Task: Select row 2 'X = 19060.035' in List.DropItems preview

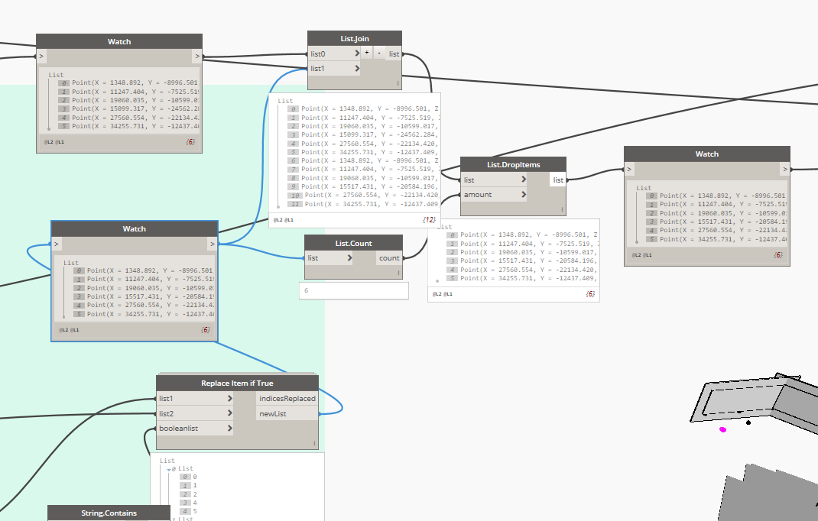Action: point(523,252)
